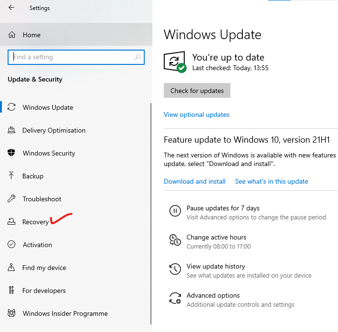
Task: Click the Home house icon
Action: (12, 35)
